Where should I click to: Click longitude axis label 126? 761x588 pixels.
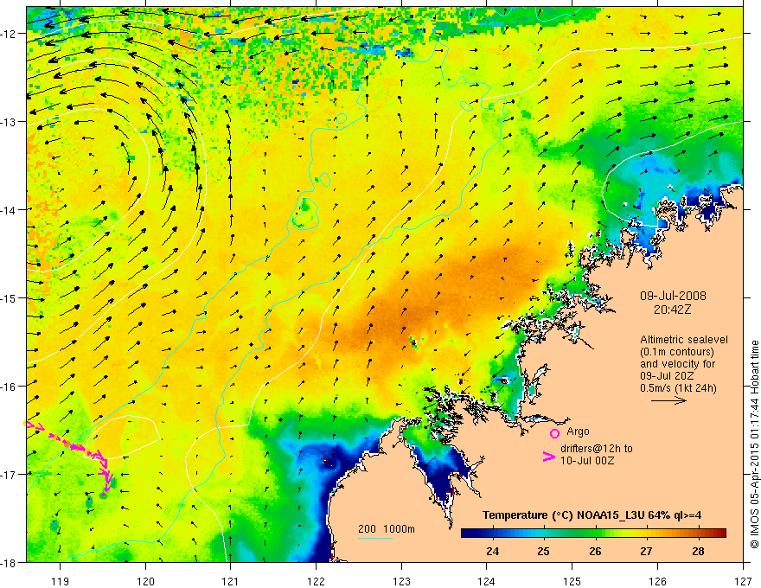pyautogui.click(x=657, y=581)
